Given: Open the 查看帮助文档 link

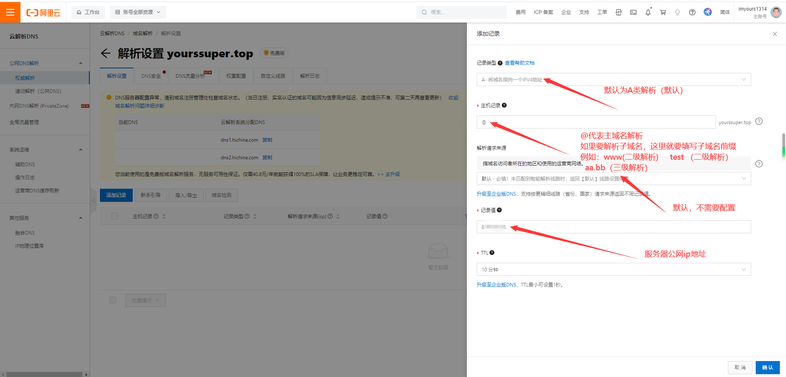Looking at the screenshot, I should (519, 63).
